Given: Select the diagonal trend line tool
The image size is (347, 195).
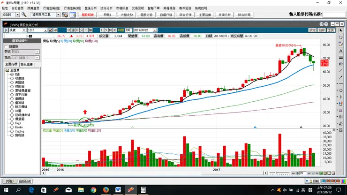Looking at the screenshot, I should click(x=341, y=71).
